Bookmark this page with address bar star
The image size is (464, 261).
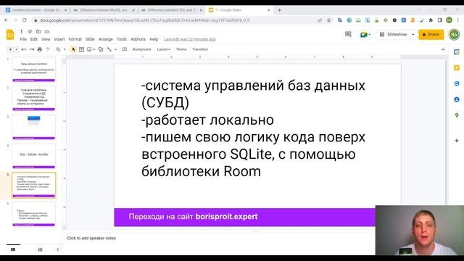[x=328, y=20]
